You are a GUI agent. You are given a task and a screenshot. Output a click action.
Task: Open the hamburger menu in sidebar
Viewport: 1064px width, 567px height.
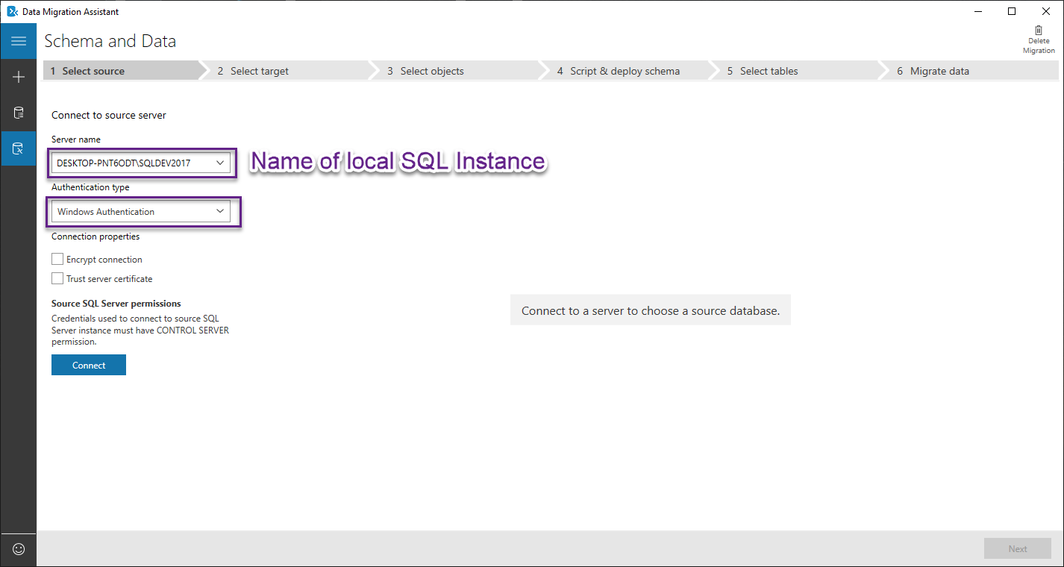pos(19,41)
